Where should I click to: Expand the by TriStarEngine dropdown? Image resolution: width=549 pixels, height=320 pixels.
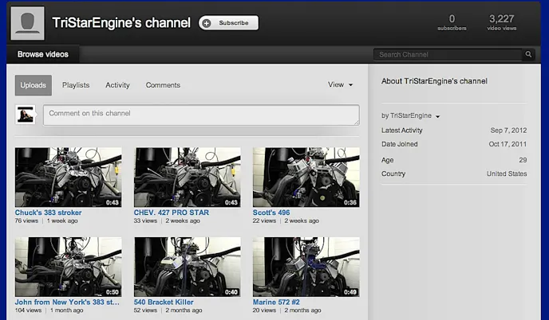point(411,116)
